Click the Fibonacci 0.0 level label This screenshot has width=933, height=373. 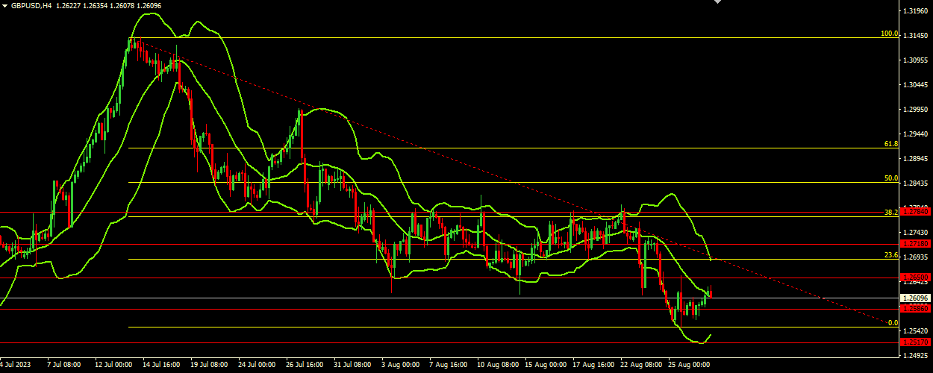(x=893, y=323)
